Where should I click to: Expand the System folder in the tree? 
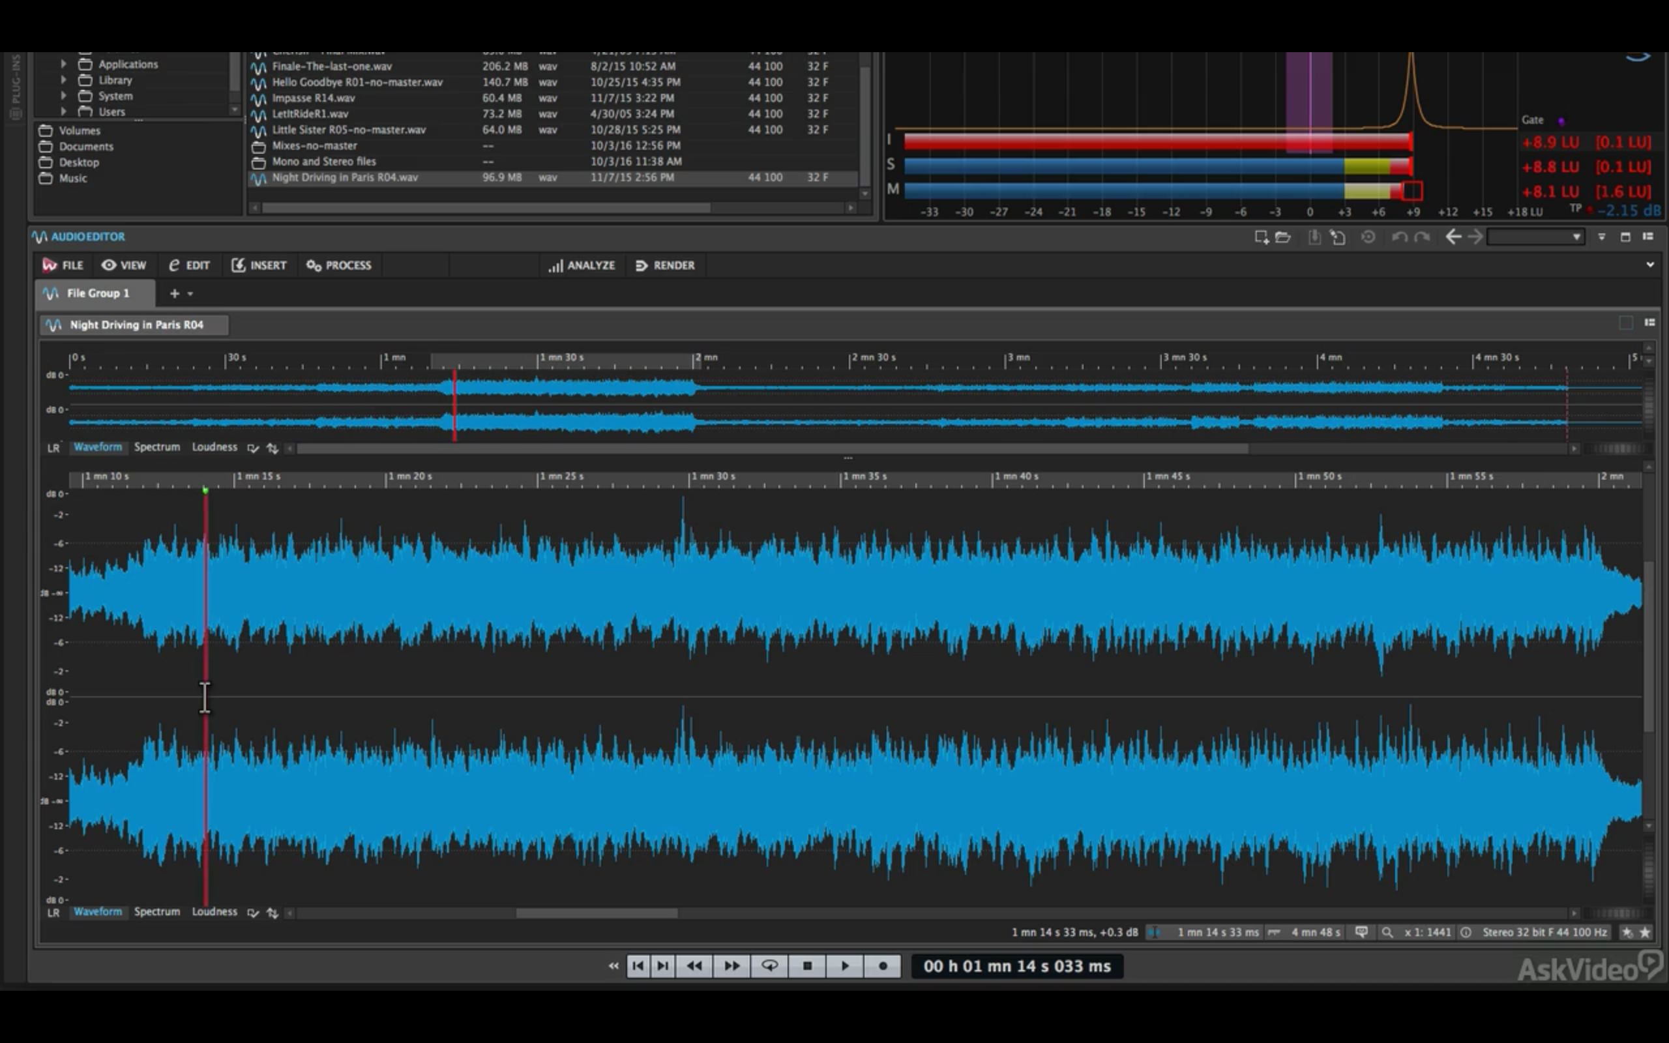(63, 95)
